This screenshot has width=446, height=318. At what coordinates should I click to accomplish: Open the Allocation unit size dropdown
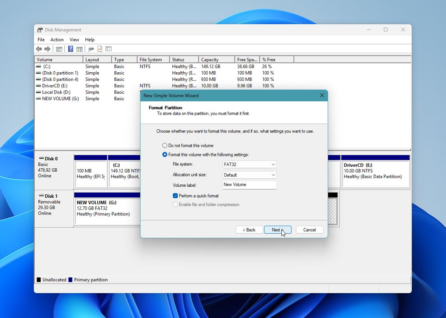(x=250, y=175)
